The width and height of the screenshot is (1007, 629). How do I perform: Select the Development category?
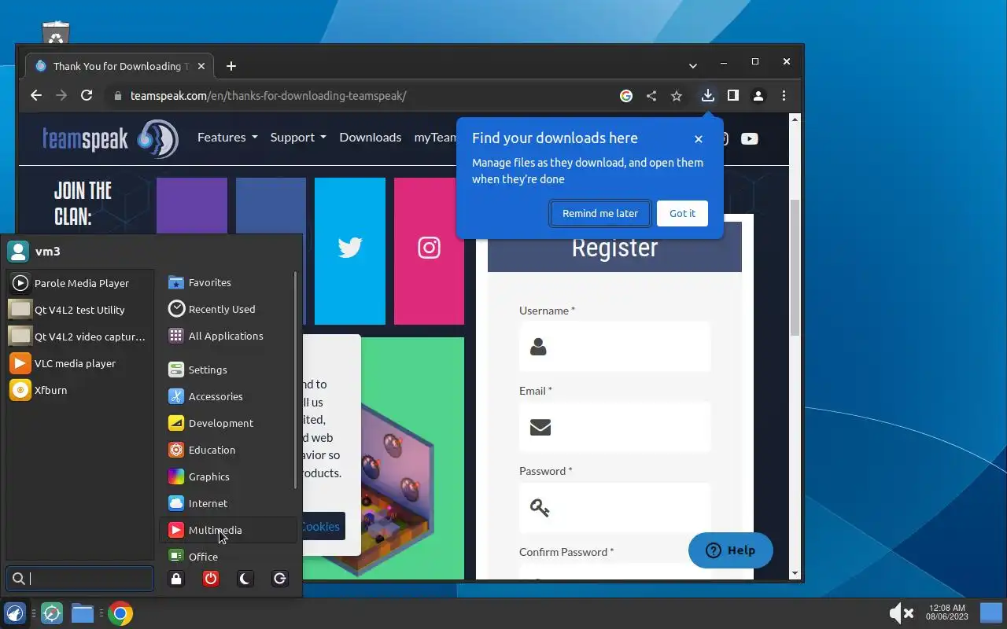tap(228, 423)
